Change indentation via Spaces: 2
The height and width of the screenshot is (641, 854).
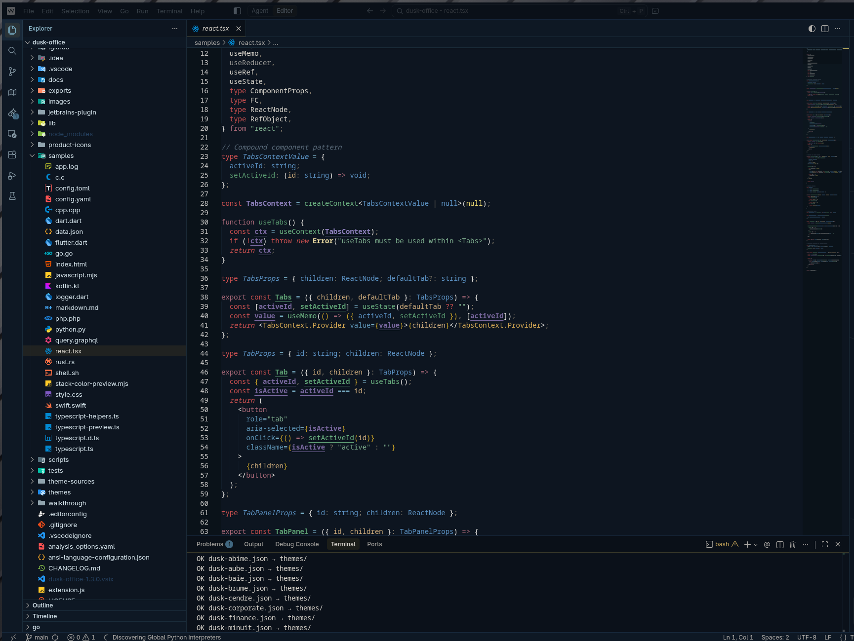[775, 637]
